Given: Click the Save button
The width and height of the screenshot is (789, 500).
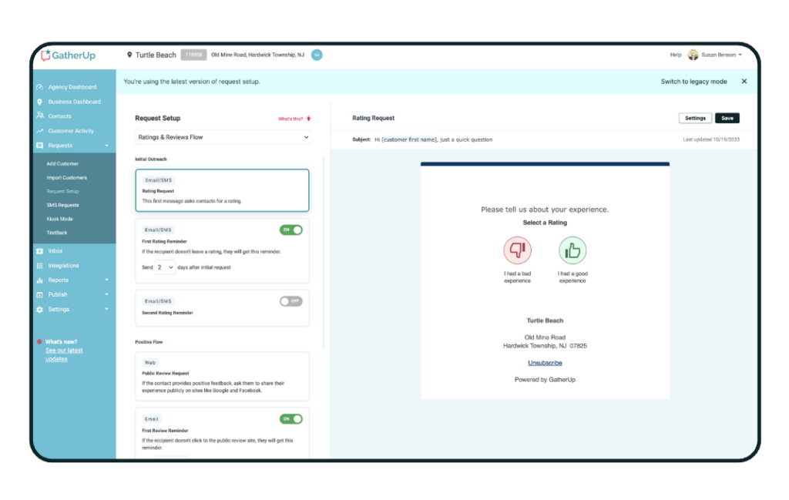Looking at the screenshot, I should [x=727, y=118].
